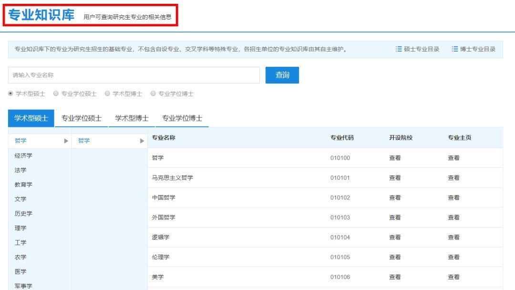Viewport: 515px width, 290px height.
Task: Switch to the 专业学位硕士 tab
Action: pyautogui.click(x=81, y=118)
